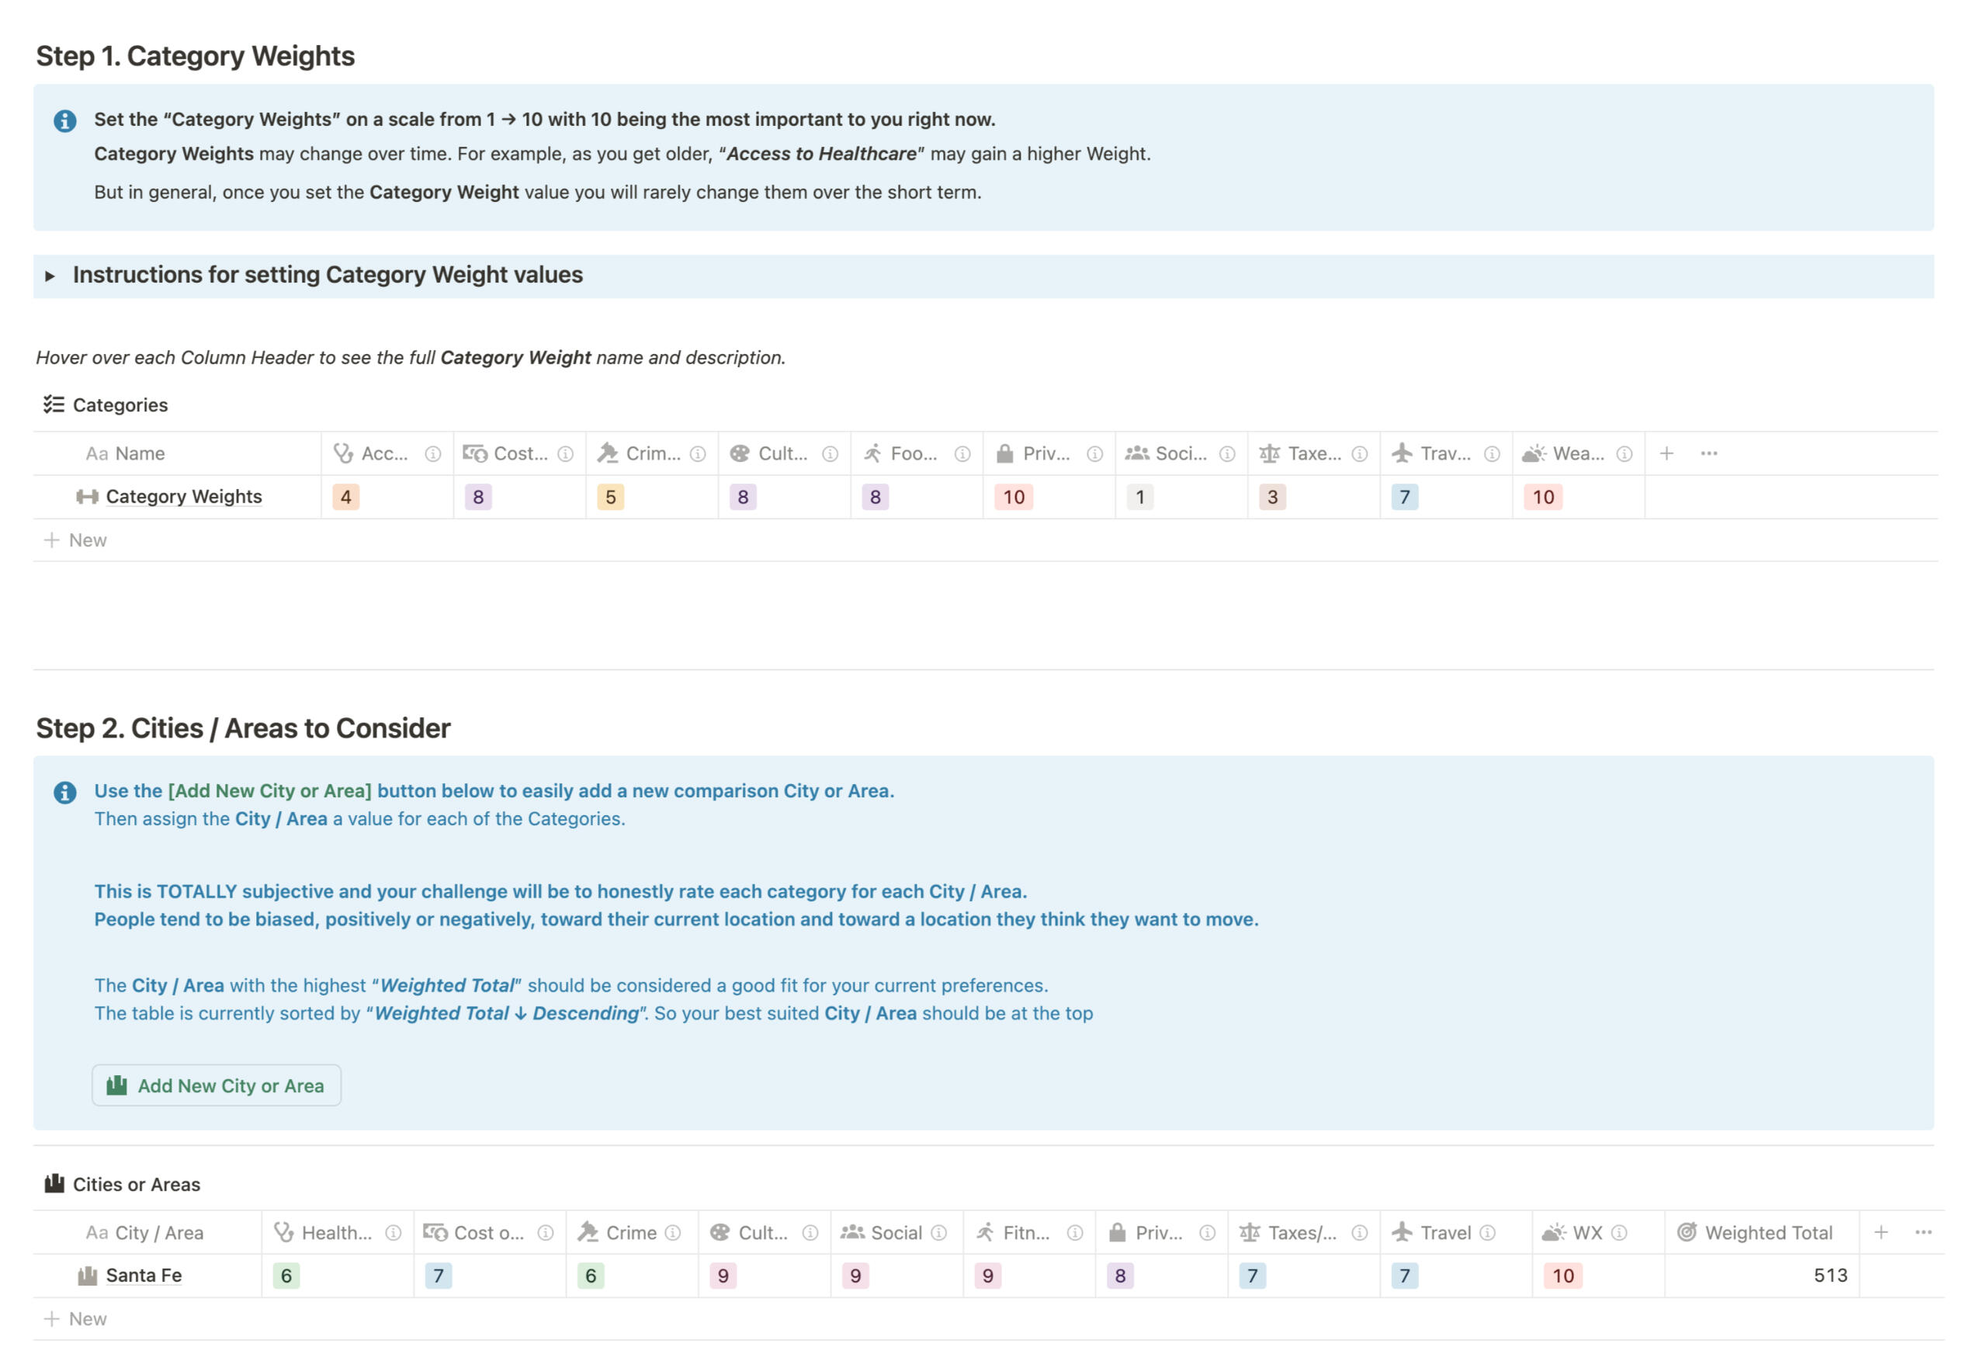The width and height of the screenshot is (1987, 1371).
Task: Open the Category Weights row page
Action: pos(184,497)
